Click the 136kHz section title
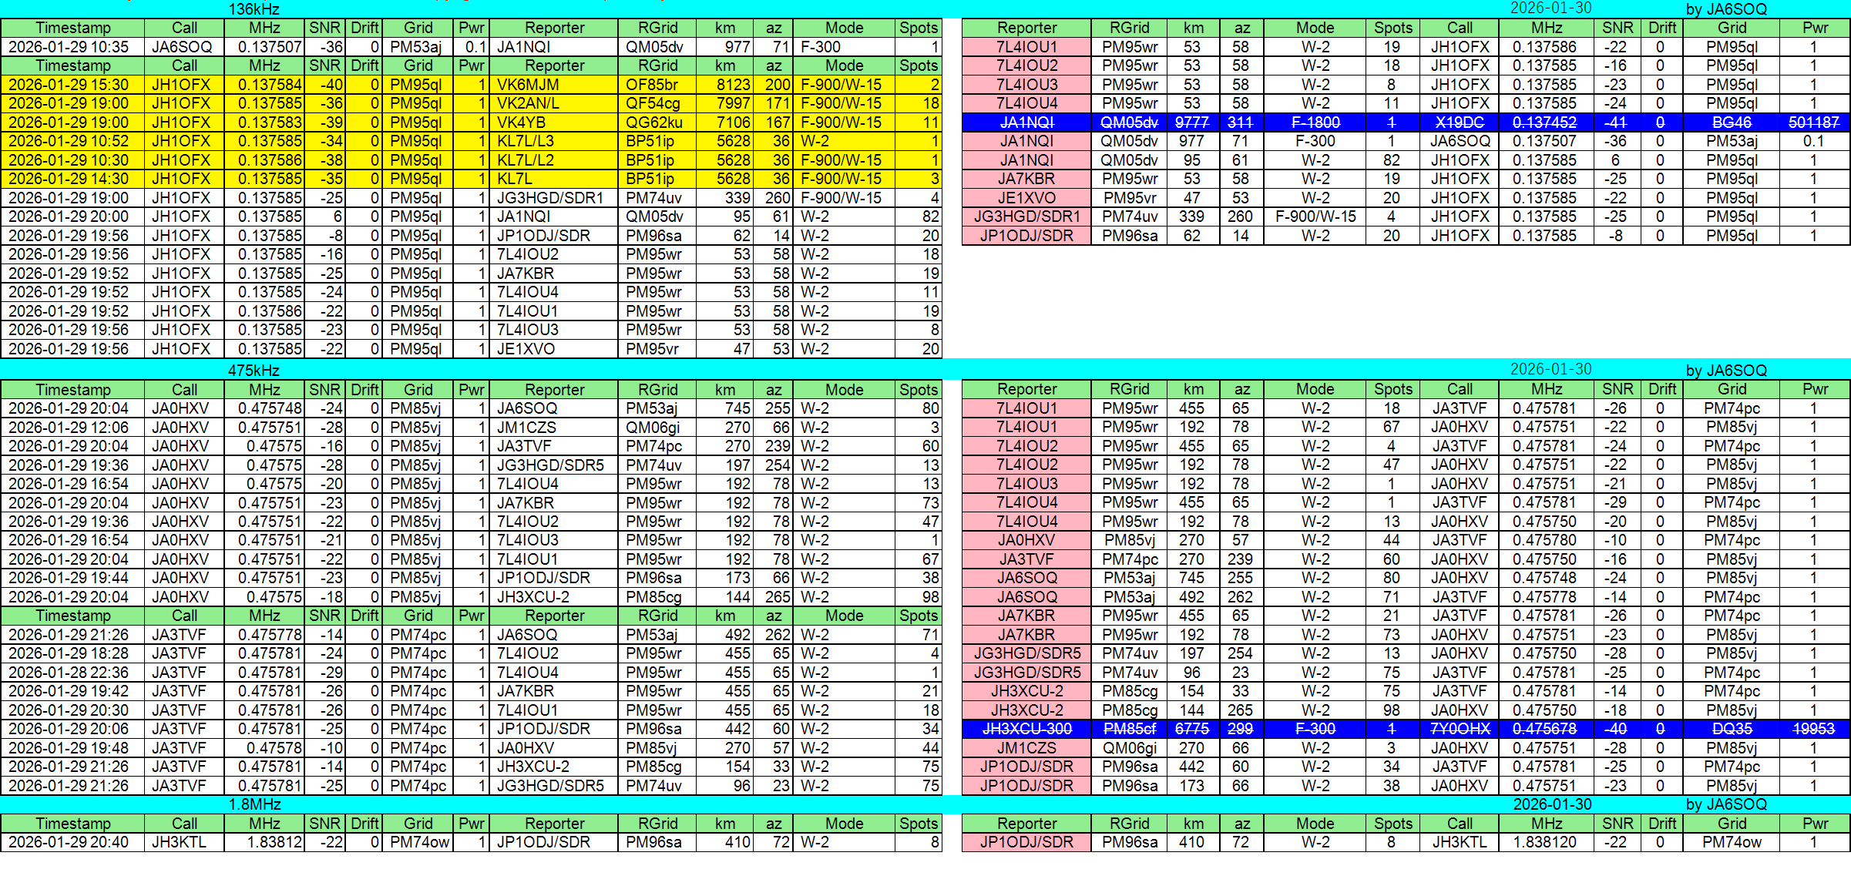1851x886 pixels. [x=254, y=9]
